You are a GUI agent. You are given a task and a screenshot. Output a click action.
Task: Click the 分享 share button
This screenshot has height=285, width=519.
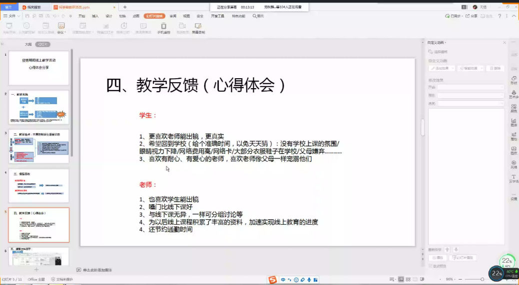click(472, 16)
